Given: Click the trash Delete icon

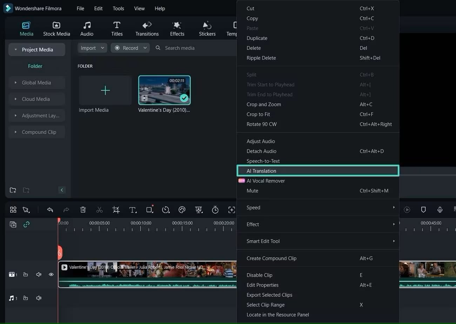Looking at the screenshot, I should (83, 210).
